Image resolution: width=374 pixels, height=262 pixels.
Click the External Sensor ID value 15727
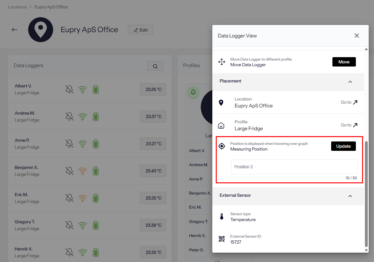(236, 242)
